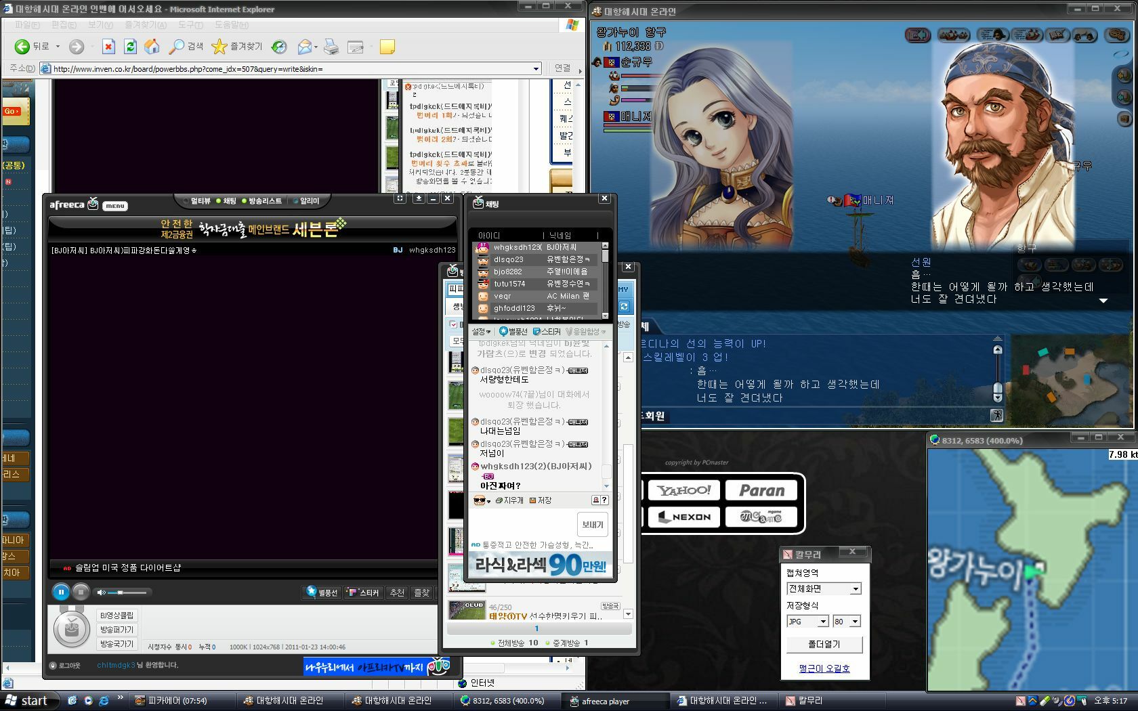This screenshot has height=711, width=1138.
Task: Open the 설정 settings menu in chat
Action: (x=481, y=331)
